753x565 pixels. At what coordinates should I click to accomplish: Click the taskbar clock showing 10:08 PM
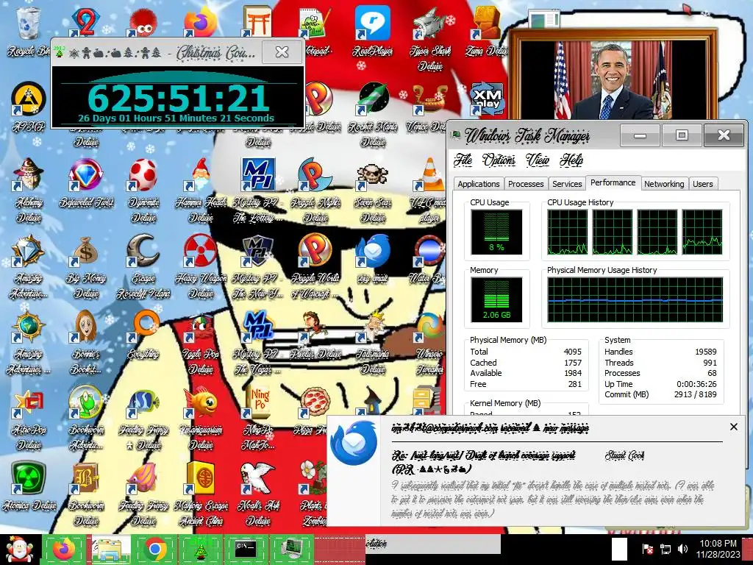pyautogui.click(x=718, y=549)
